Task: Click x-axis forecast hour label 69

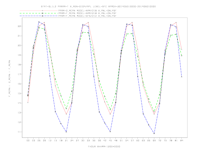Action: 154,140
